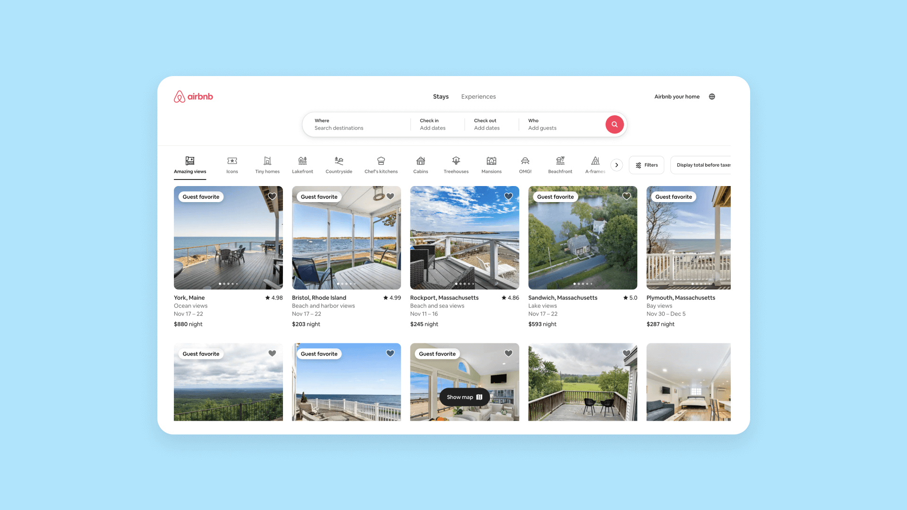
Task: Open the Check in date selector
Action: point(437,124)
